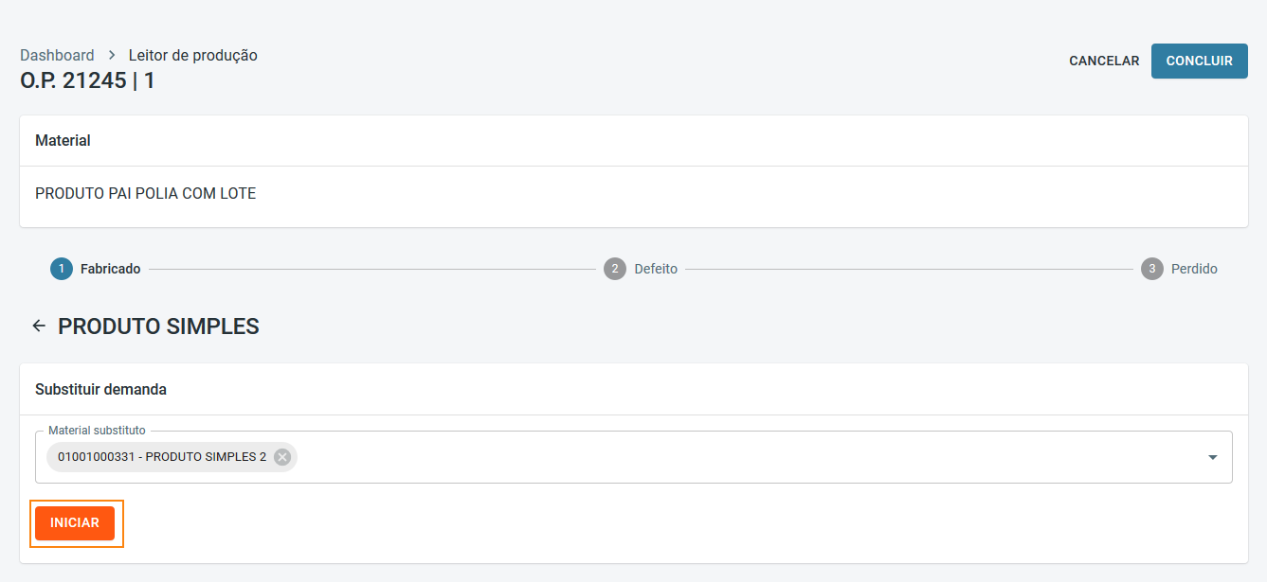Image resolution: width=1267 pixels, height=582 pixels.
Task: Remove the PRODUTO SIMPLES 2 chip
Action: click(281, 457)
